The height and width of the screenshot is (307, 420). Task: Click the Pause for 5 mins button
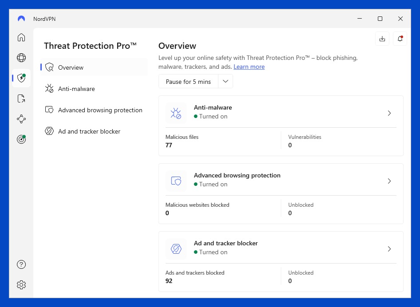coord(188,81)
